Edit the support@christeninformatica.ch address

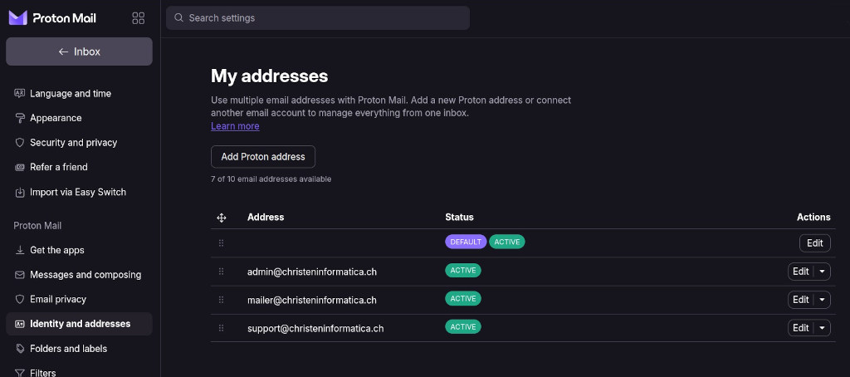(800, 328)
